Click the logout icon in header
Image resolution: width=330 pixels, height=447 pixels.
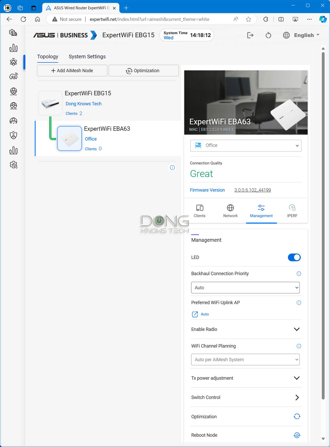coord(250,35)
